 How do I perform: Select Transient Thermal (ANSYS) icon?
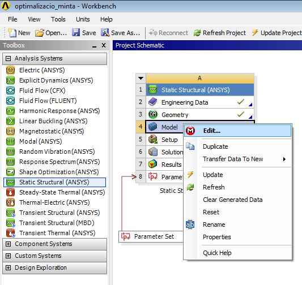point(10,233)
